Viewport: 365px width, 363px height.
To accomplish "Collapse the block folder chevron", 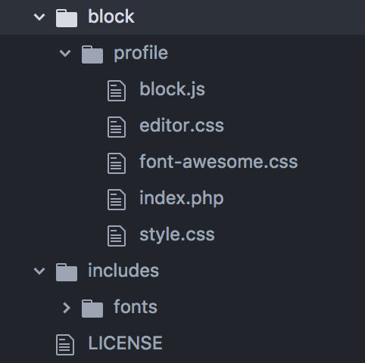I will pyautogui.click(x=39, y=17).
